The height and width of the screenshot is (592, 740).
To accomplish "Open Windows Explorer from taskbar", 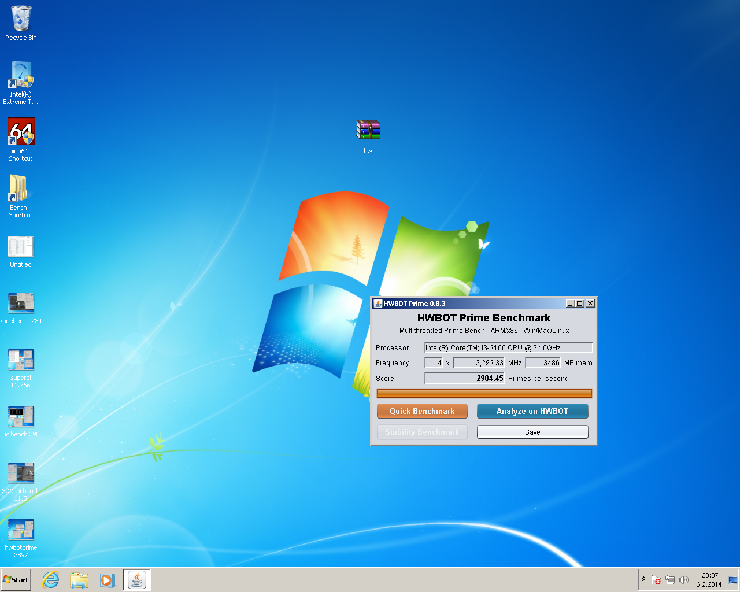I will coord(79,580).
